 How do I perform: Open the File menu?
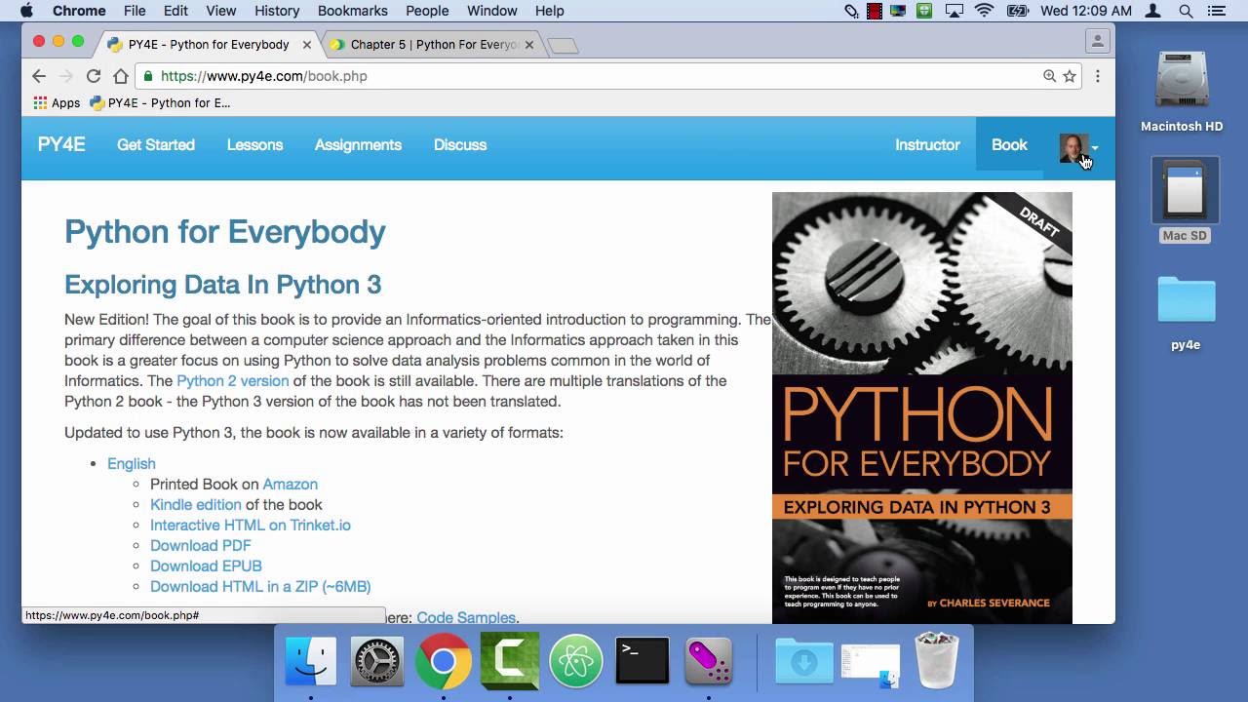135,11
